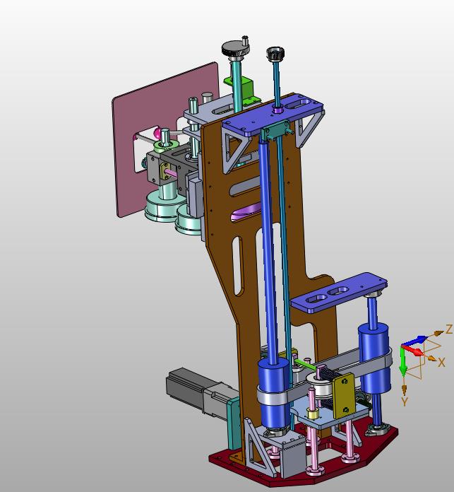Click the Y axis label on triad

[x=404, y=402]
